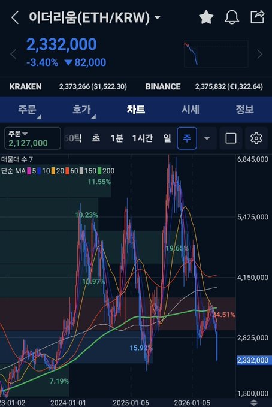Image resolution: width=272 pixels, height=407 pixels.
Task: Toggle the favorite star icon
Action: click(x=206, y=17)
